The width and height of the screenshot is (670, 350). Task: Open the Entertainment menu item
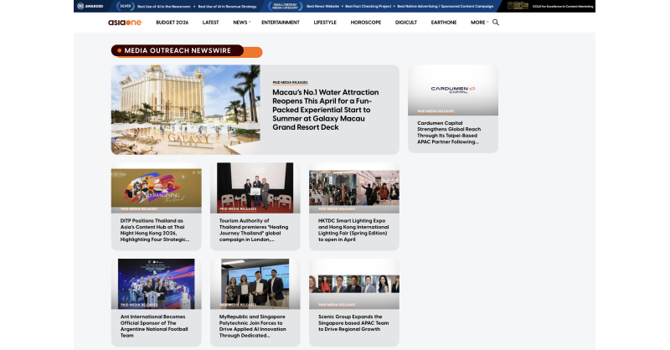[280, 23]
